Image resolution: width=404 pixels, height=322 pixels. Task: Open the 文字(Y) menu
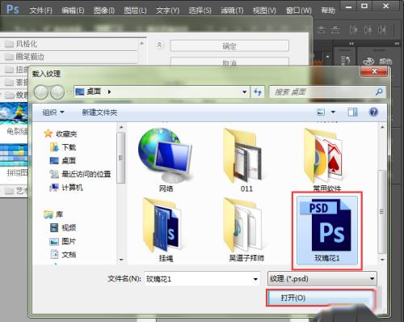(x=167, y=11)
